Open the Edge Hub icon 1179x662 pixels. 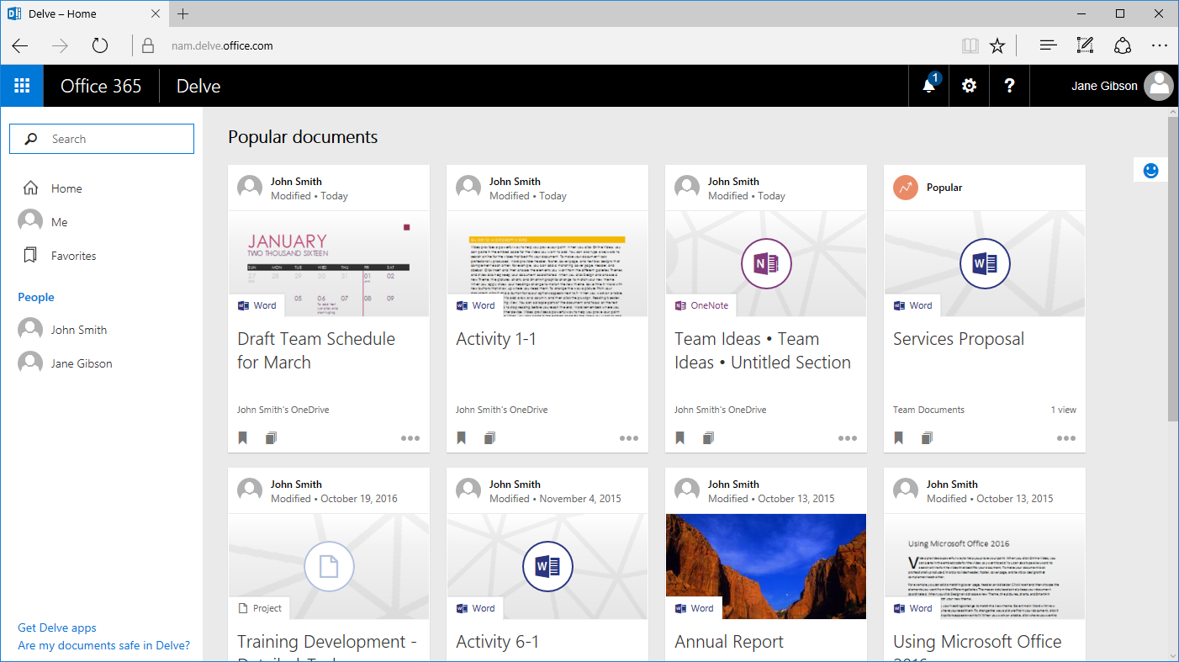pyautogui.click(x=1048, y=46)
